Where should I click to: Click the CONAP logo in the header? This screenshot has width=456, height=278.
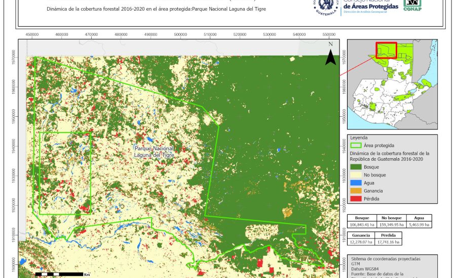(412, 6)
